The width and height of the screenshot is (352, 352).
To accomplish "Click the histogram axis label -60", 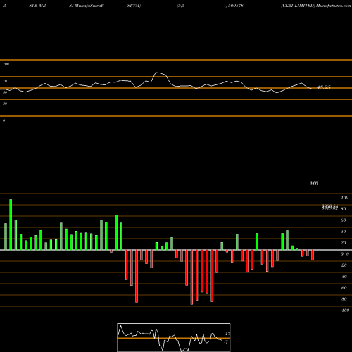I will click(x=344, y=288).
